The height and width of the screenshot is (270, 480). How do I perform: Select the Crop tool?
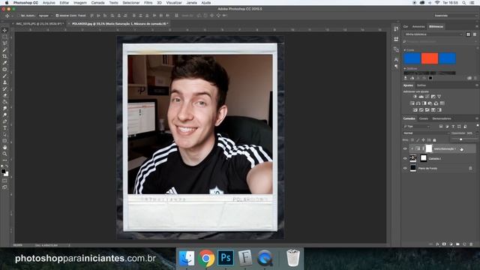(x=4, y=56)
